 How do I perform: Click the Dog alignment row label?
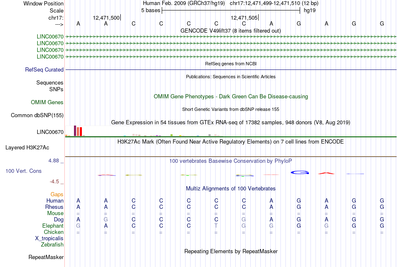point(59,220)
